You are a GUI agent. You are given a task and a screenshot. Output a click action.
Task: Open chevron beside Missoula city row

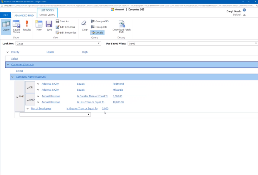pyautogui.click(x=38, y=90)
